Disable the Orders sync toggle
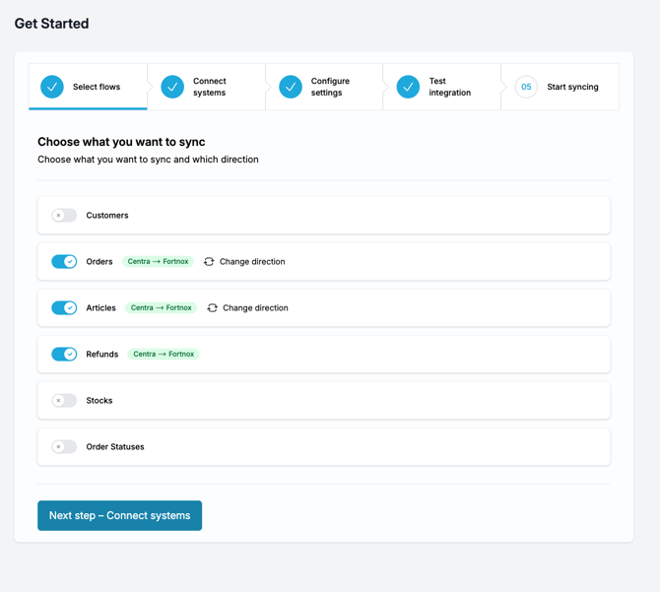The image size is (660, 592). [x=64, y=262]
